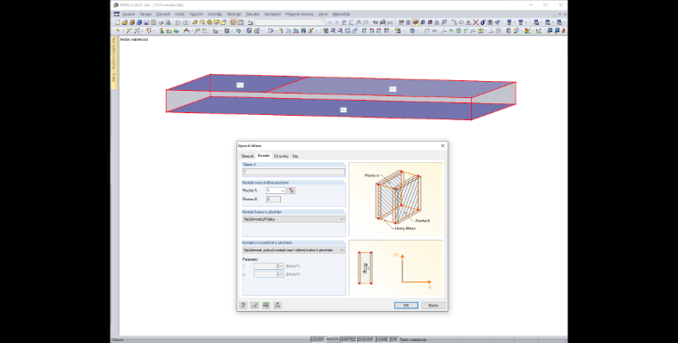This screenshot has width=678, height=343.
Task: Open the Soubor menu
Action: (128, 14)
